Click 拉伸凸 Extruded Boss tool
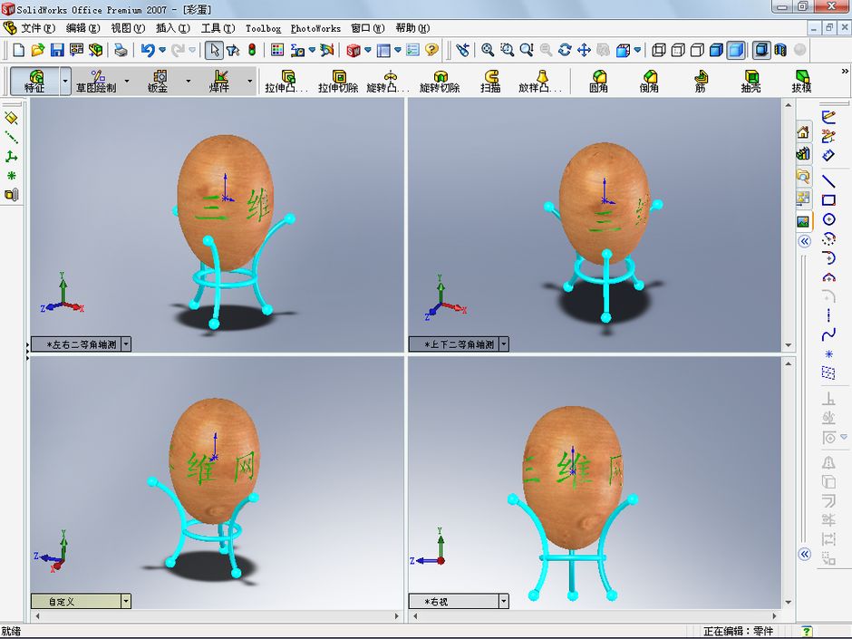 point(286,81)
